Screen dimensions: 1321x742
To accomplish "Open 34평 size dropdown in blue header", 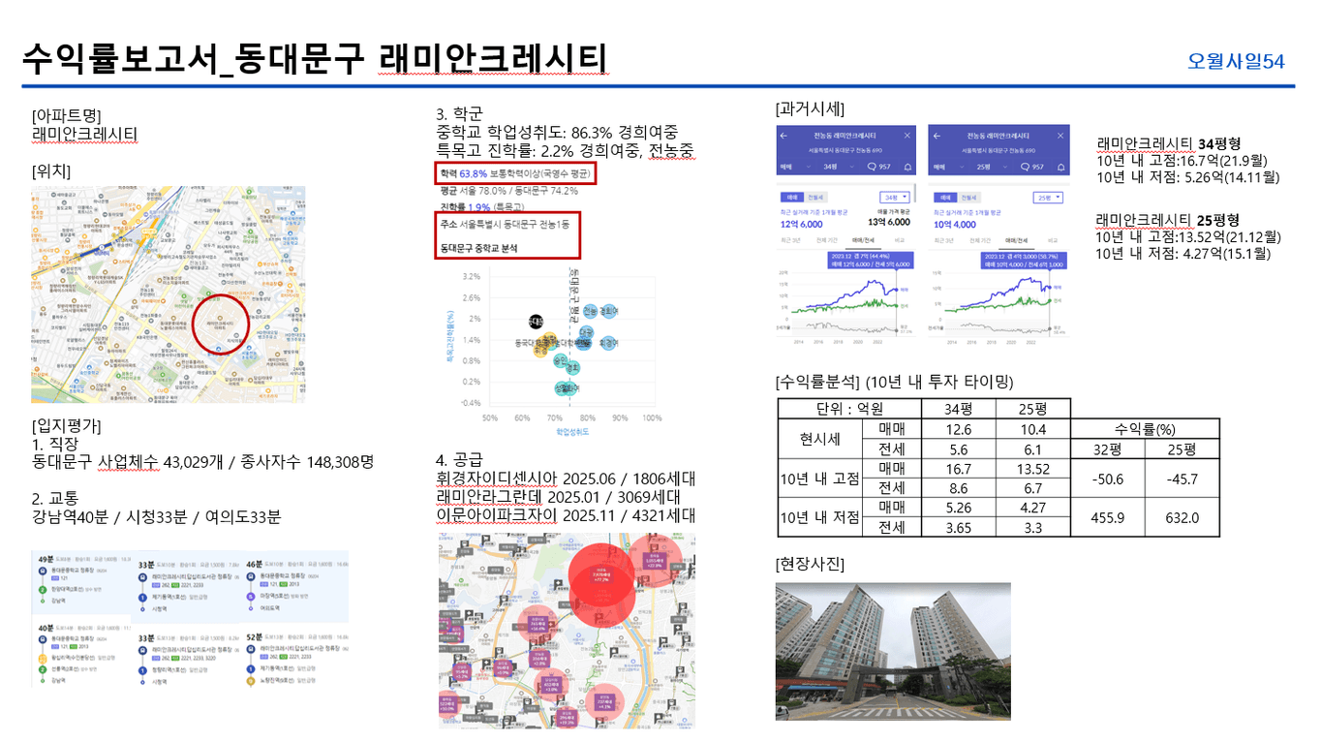I will (x=839, y=167).
